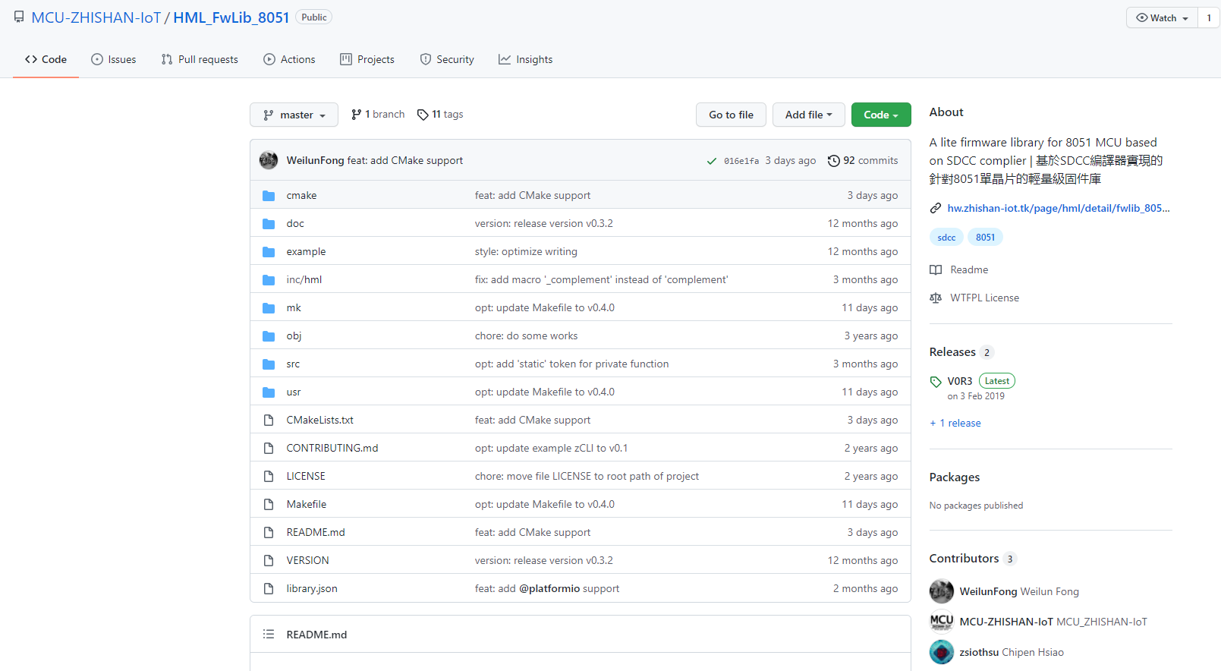Click the V0R3 release name
The height and width of the screenshot is (671, 1221).
960,382
